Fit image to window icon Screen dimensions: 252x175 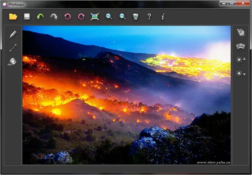95,16
